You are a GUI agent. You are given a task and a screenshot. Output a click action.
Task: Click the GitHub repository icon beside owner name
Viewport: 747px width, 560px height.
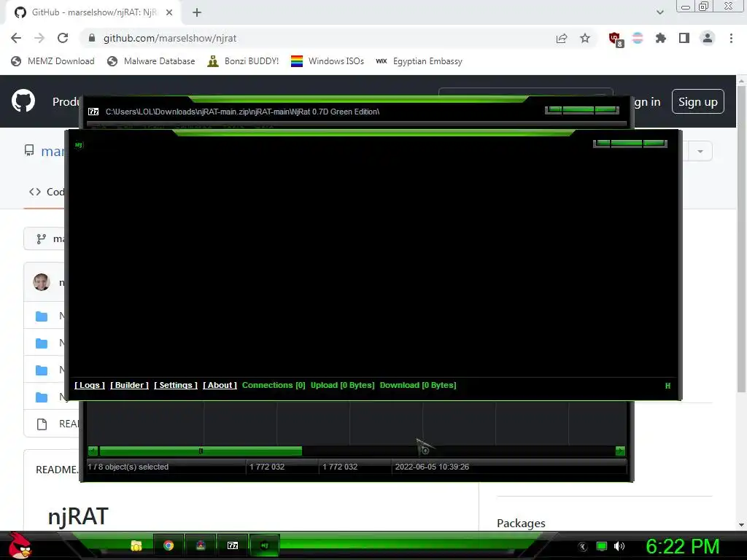pyautogui.click(x=29, y=151)
